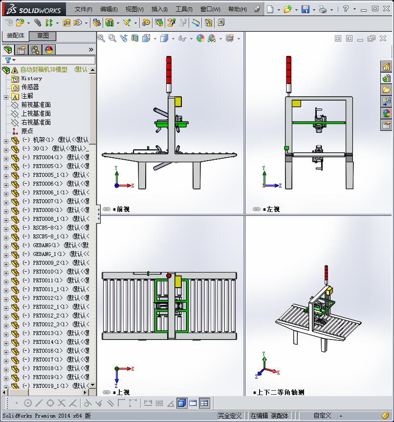Open dropdown arrow next to Print icon
This screenshot has height=422, width=394.
coord(331,10)
